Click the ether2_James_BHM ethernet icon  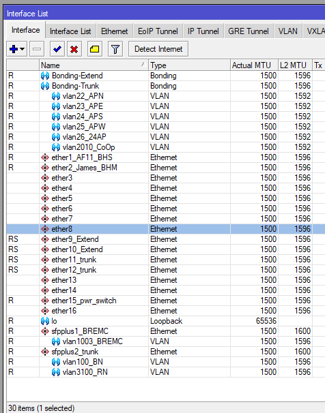45,168
